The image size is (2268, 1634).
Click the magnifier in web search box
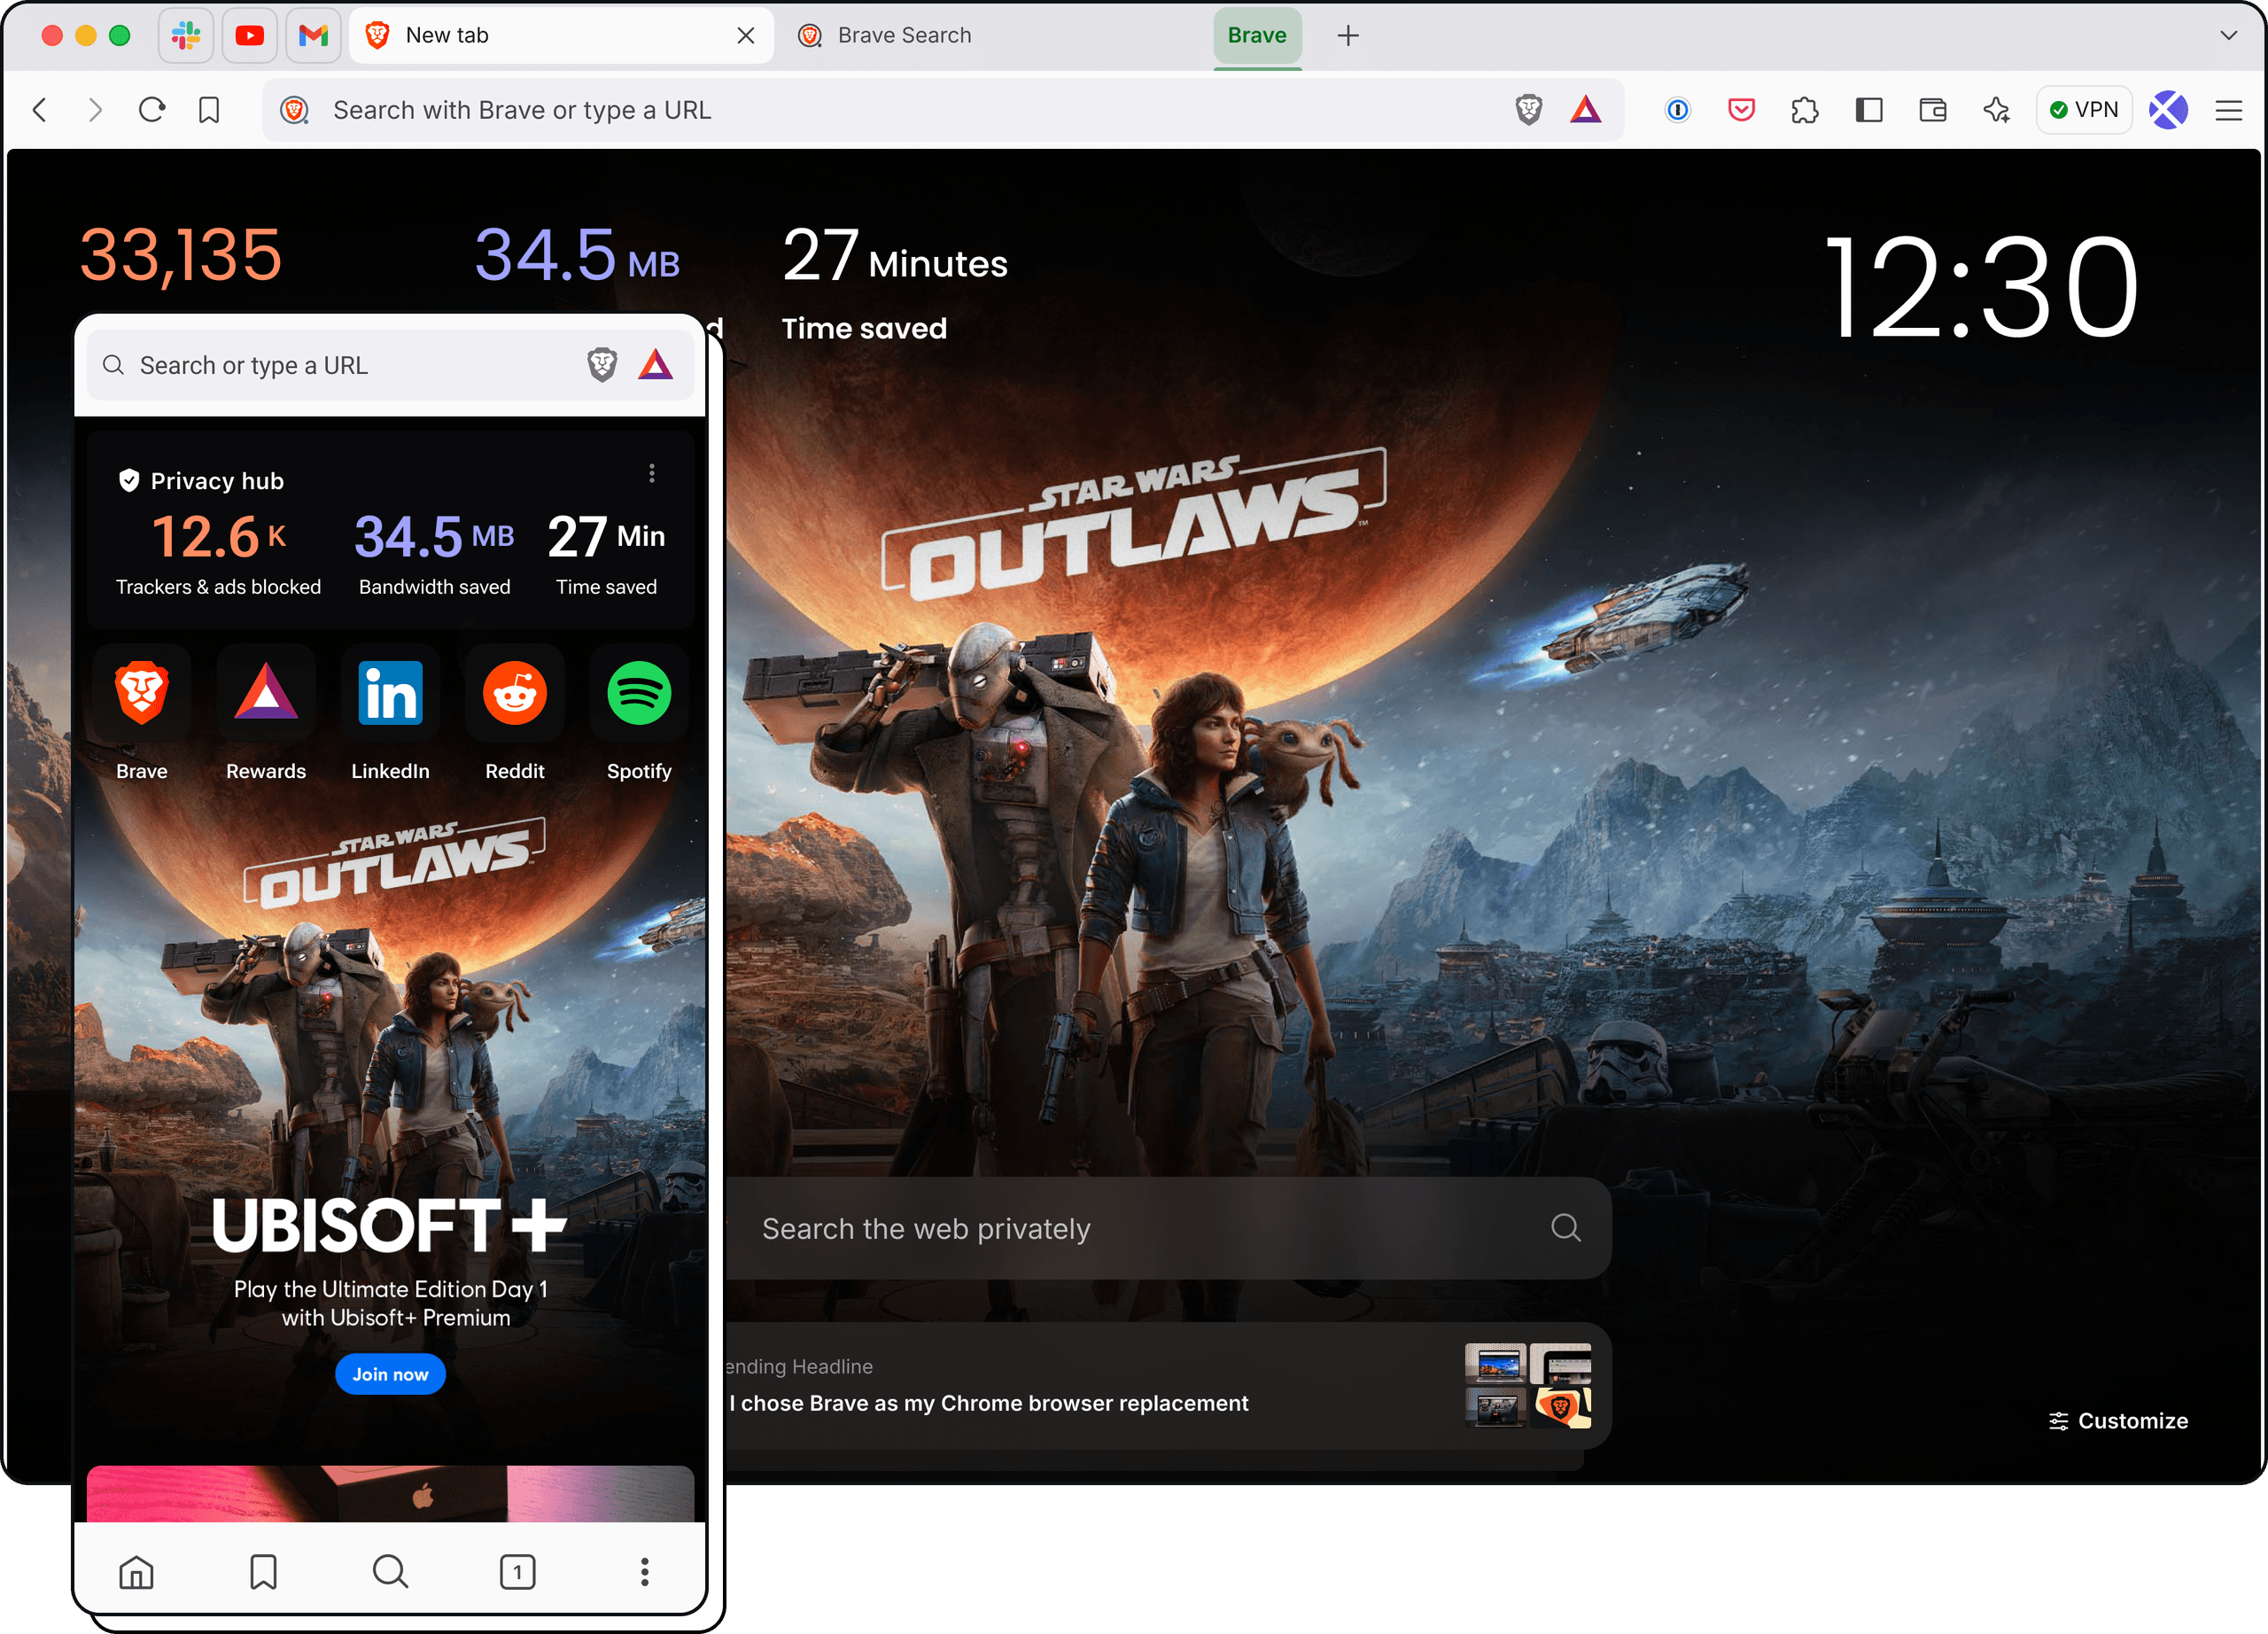(1565, 1228)
